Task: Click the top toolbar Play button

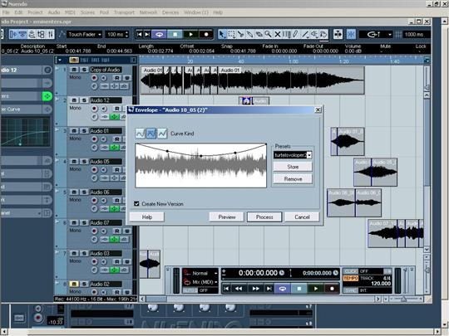Action: [x=190, y=34]
